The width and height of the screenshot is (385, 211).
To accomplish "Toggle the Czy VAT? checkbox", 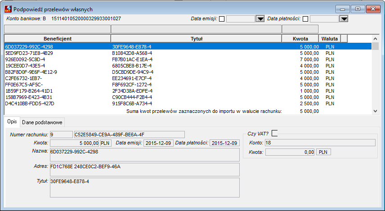I will pos(275,133).
